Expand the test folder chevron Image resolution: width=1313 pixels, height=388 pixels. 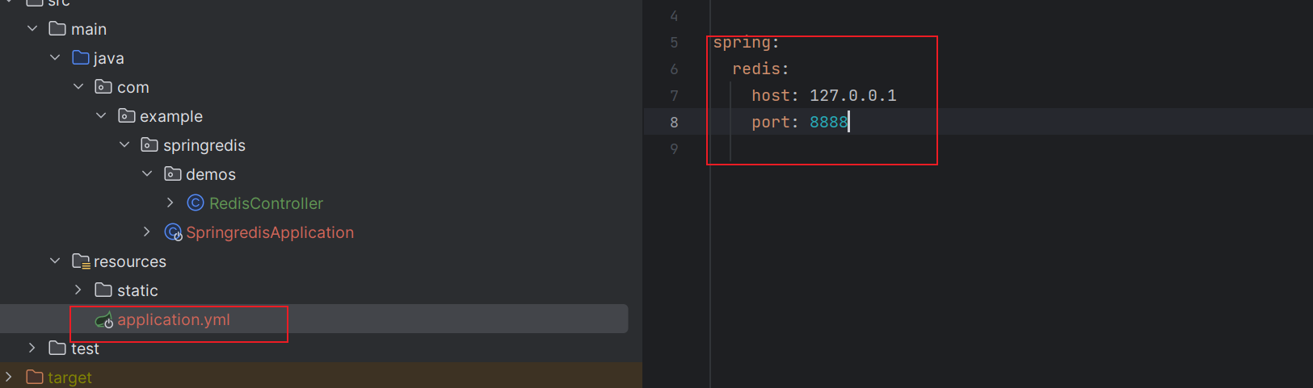(32, 348)
